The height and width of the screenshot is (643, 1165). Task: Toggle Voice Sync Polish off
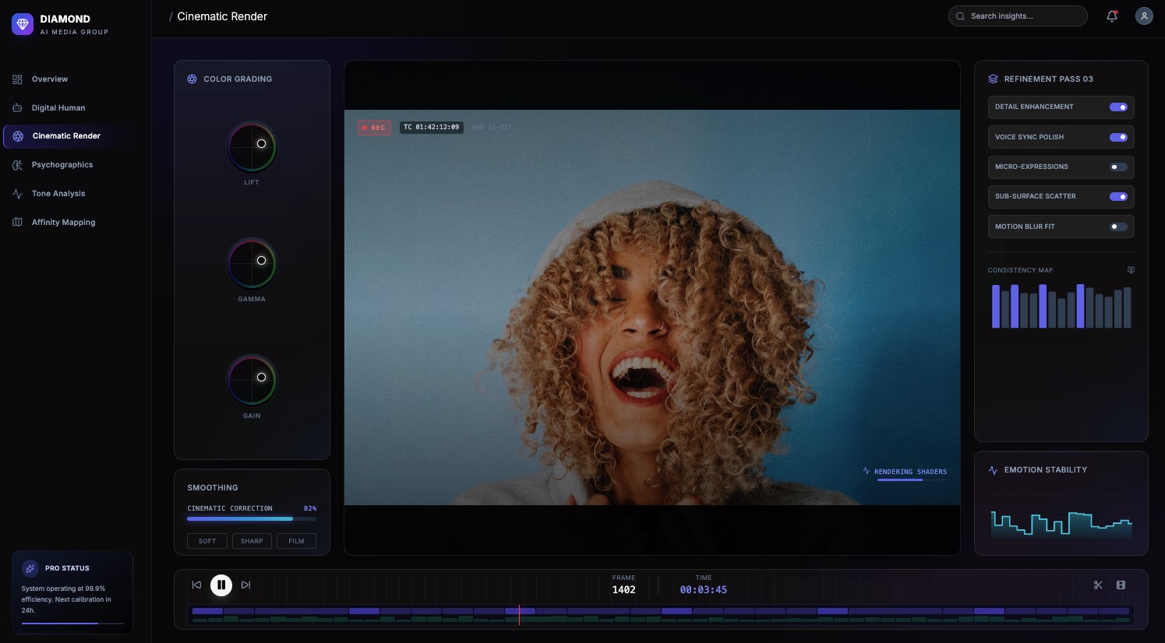(1118, 137)
